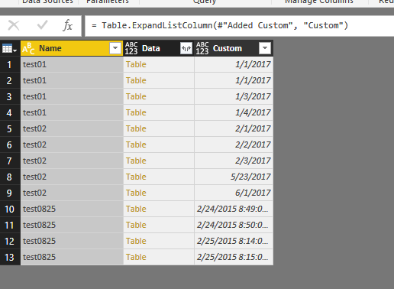Screen dimensions: 394x289
Task: Click Custom cell 2/24/2015 8:50
Action: pyautogui.click(x=234, y=225)
